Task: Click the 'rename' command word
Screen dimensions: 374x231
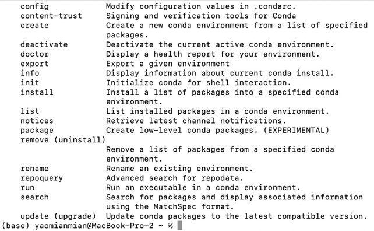Action: point(34,169)
